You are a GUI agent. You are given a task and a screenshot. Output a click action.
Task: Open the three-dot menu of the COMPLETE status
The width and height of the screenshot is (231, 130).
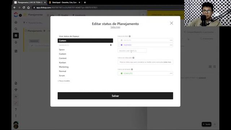[171, 73]
